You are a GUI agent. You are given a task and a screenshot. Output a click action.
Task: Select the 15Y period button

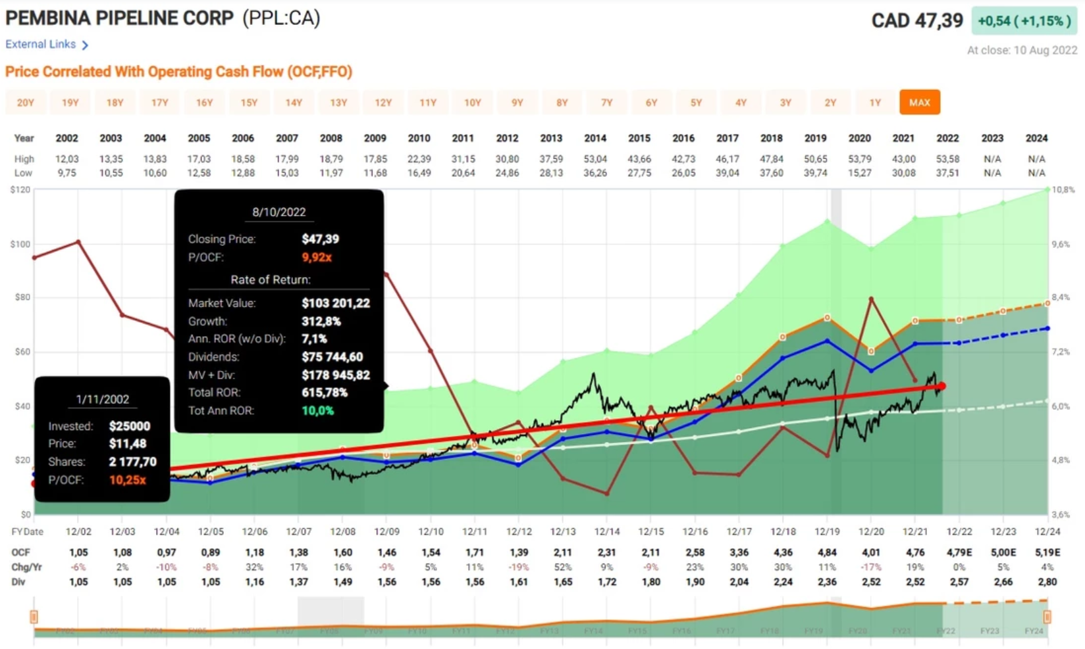click(x=250, y=102)
